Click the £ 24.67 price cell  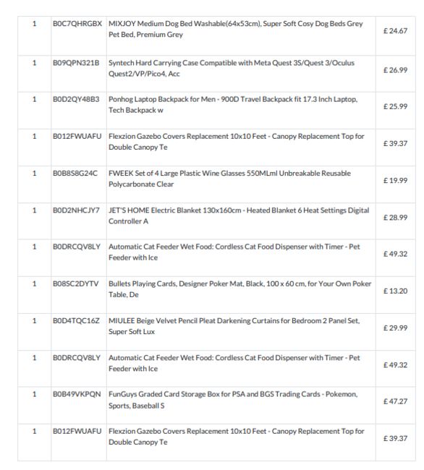(395, 31)
